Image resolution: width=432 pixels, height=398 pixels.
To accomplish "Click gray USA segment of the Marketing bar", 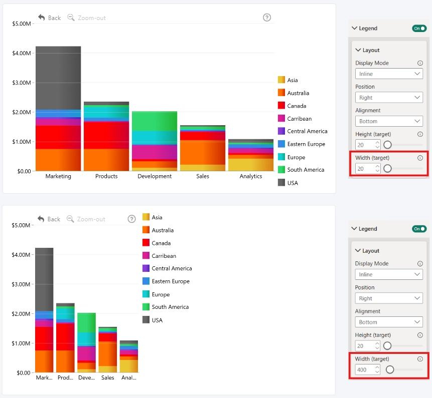I will (58, 78).
